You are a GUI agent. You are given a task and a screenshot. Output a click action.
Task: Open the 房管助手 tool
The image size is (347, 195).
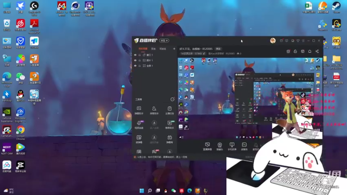pyautogui.click(x=154, y=110)
